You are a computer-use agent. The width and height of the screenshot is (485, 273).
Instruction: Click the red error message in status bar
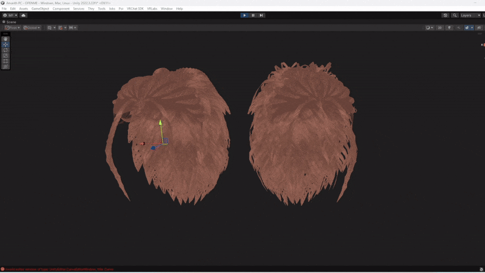pyautogui.click(x=59, y=269)
